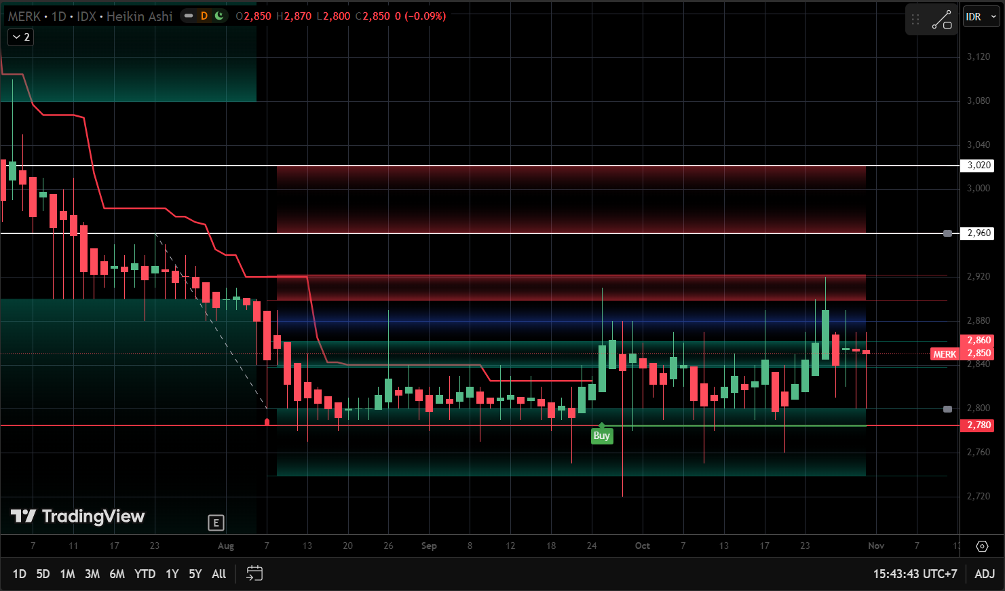
Task: Open price scale settings gear icon
Action: point(982,546)
